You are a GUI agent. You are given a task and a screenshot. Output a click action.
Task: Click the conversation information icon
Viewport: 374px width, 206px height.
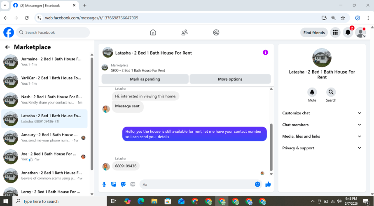click(265, 52)
